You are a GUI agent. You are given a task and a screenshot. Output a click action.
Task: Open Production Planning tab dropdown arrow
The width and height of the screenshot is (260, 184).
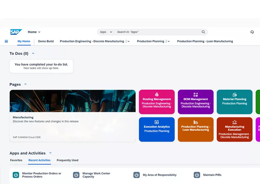168,41
